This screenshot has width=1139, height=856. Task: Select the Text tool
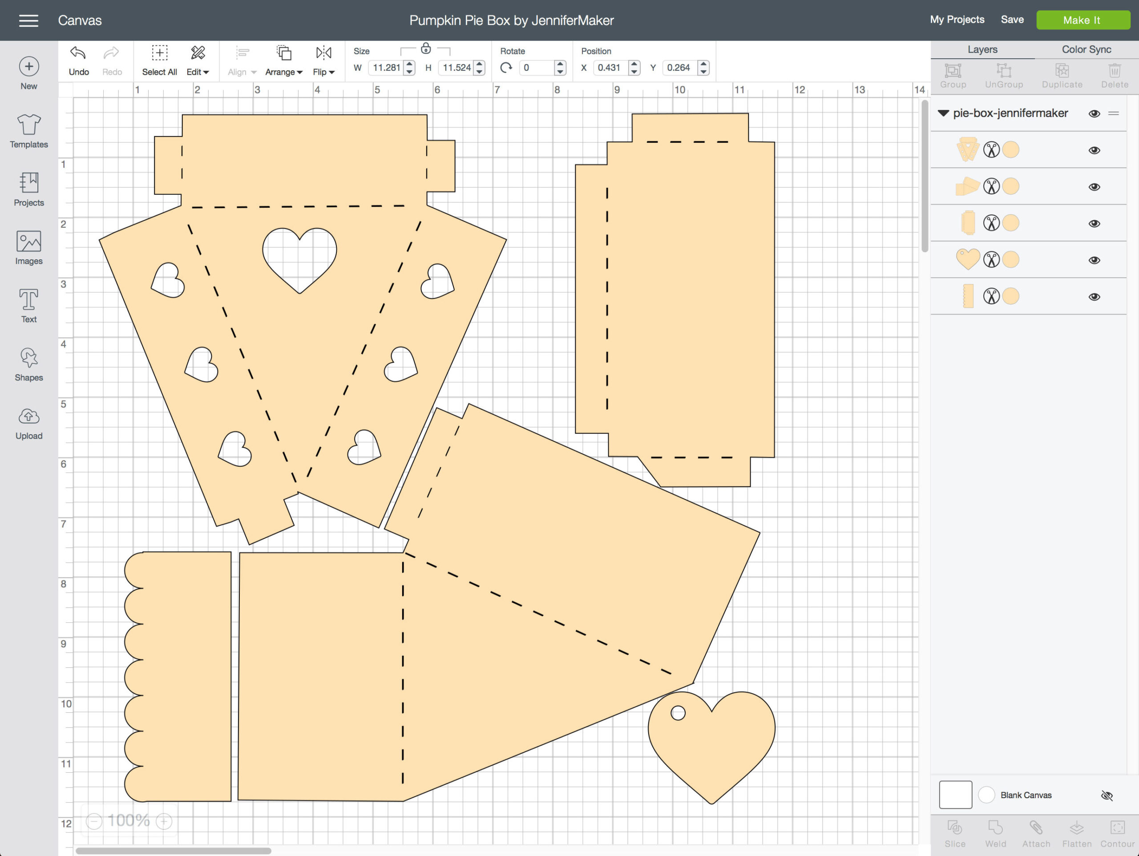click(x=28, y=305)
